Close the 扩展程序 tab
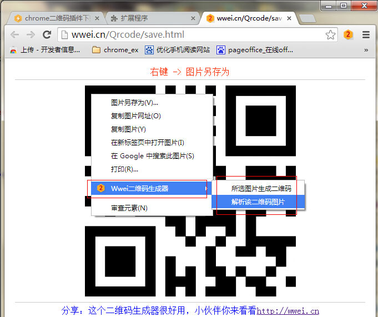 tap(193, 18)
